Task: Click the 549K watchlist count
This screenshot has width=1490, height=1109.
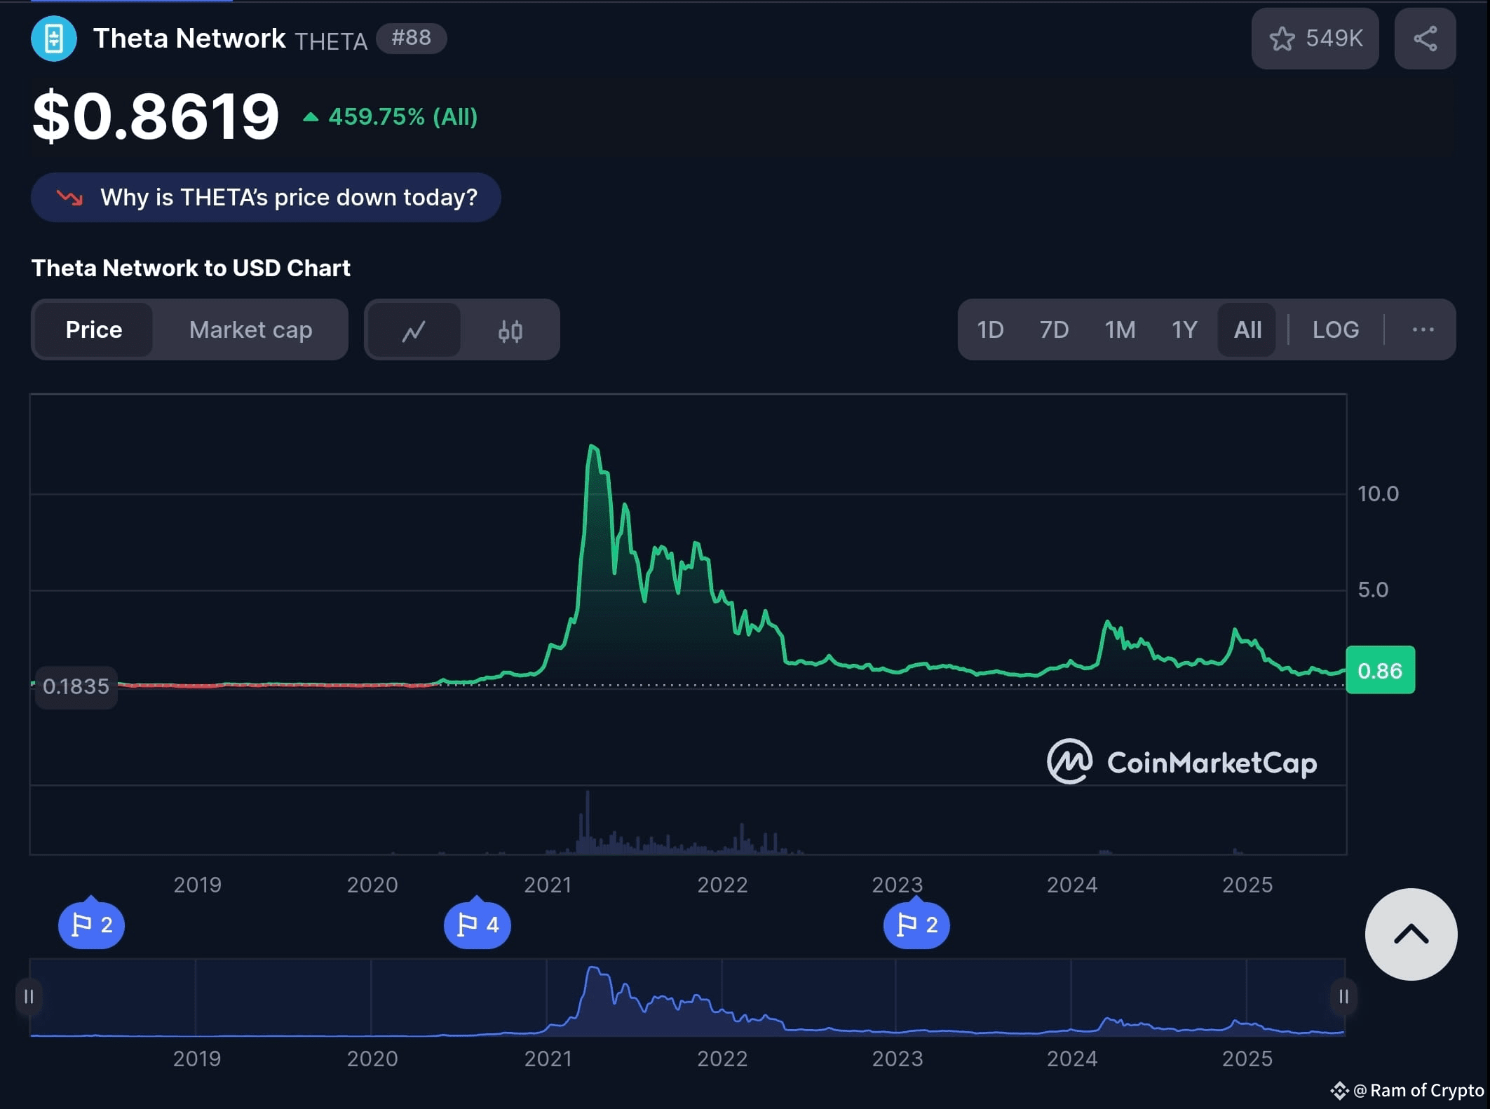Action: pyautogui.click(x=1334, y=39)
